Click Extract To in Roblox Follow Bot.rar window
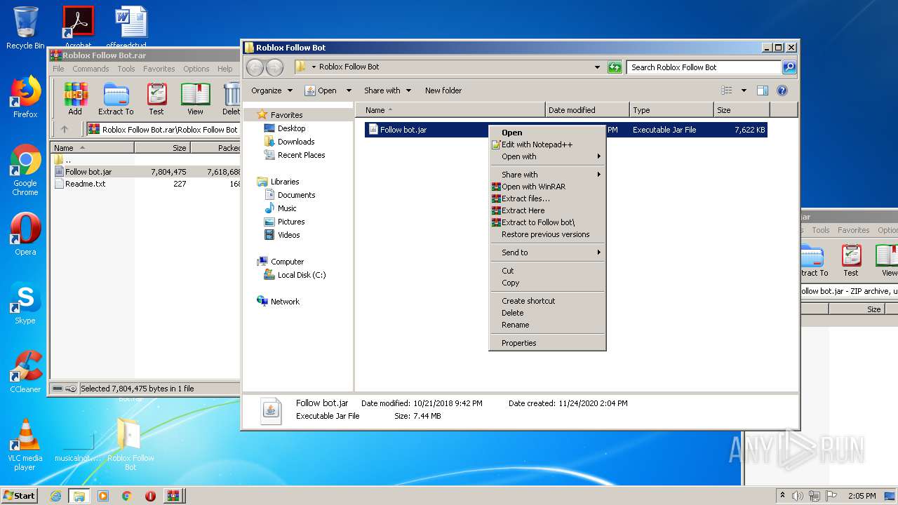The height and width of the screenshot is (505, 898). 116,98
